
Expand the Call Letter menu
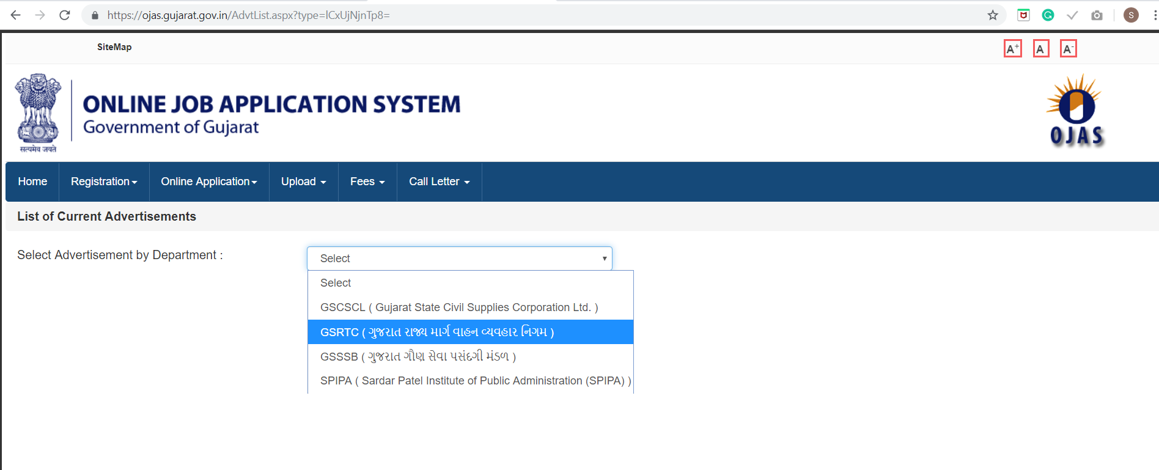click(440, 182)
